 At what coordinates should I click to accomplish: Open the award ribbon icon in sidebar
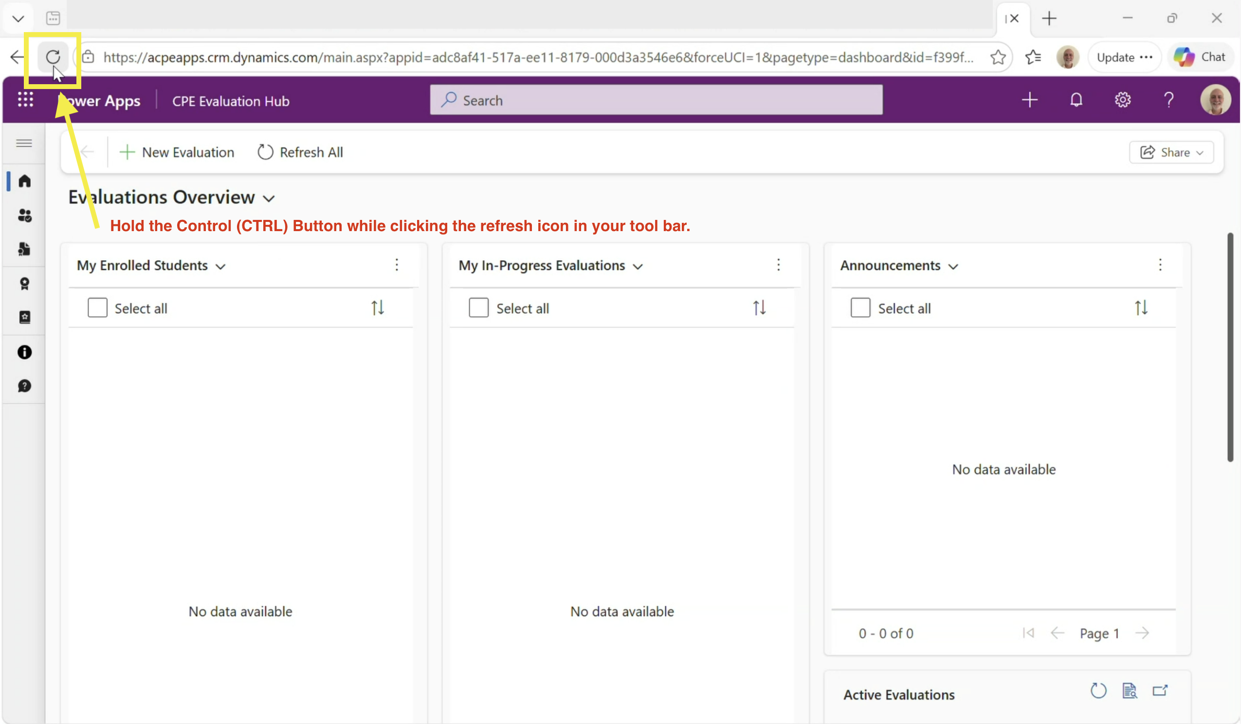click(24, 284)
